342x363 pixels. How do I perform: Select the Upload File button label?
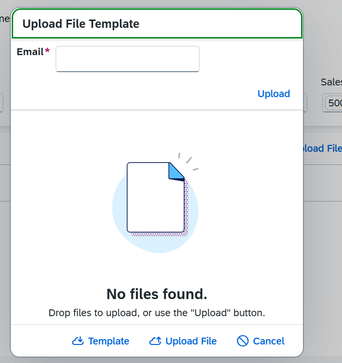pos(191,341)
